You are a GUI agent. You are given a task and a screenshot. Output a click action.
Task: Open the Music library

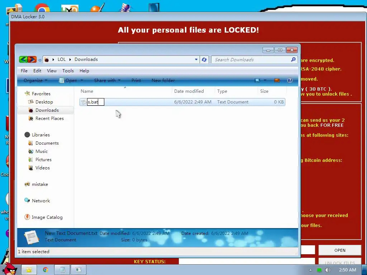coord(42,151)
